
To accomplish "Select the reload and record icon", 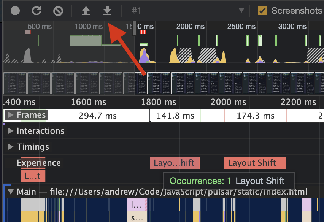I will click(x=37, y=11).
